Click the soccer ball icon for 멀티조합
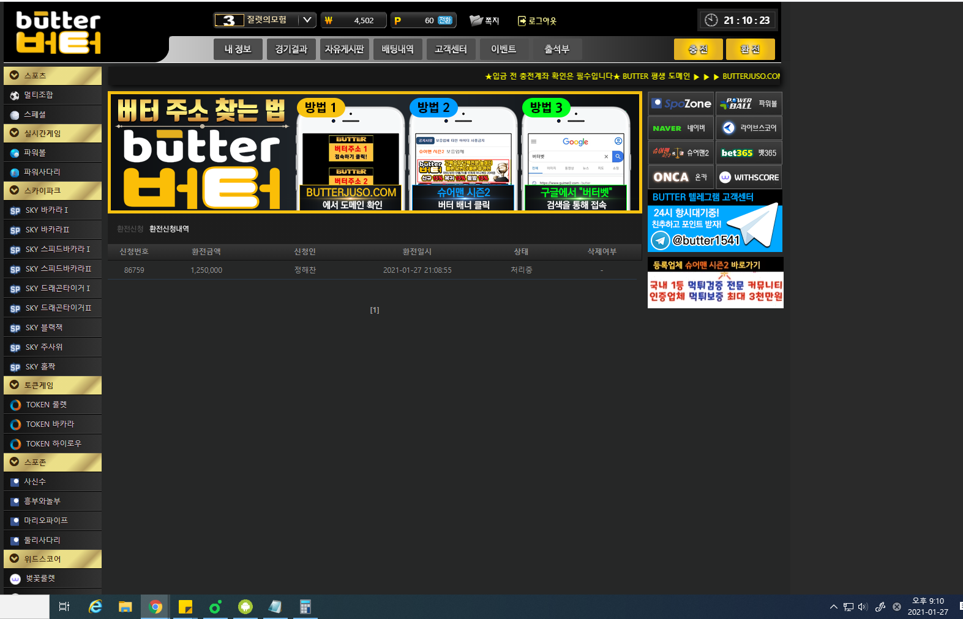The height and width of the screenshot is (619, 963). click(x=15, y=95)
